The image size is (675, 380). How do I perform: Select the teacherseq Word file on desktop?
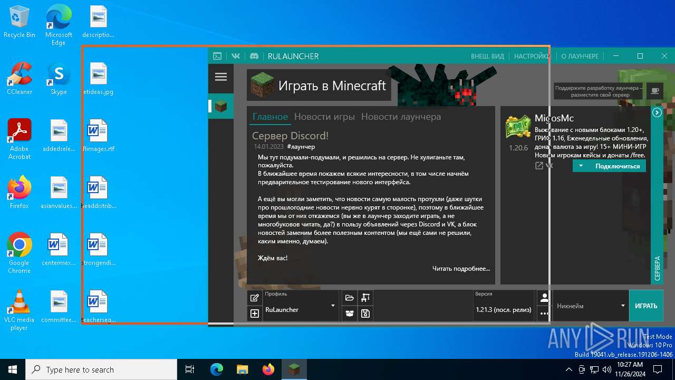click(98, 307)
